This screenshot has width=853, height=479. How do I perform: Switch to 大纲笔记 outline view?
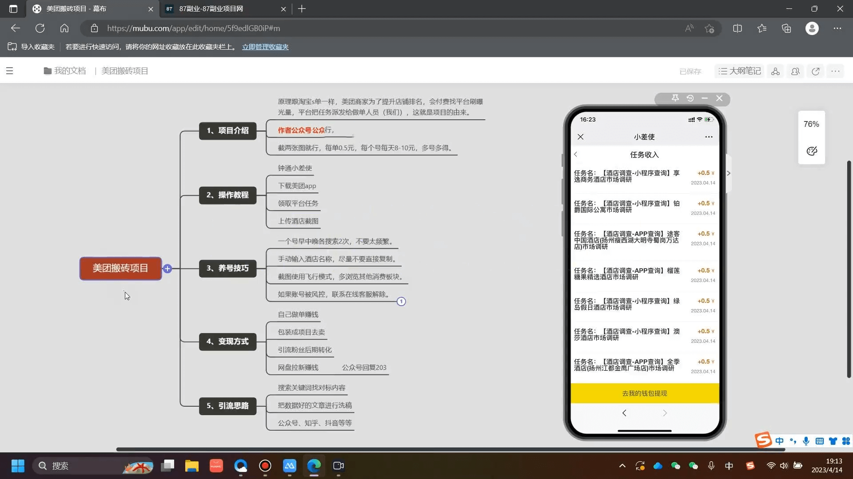click(740, 71)
